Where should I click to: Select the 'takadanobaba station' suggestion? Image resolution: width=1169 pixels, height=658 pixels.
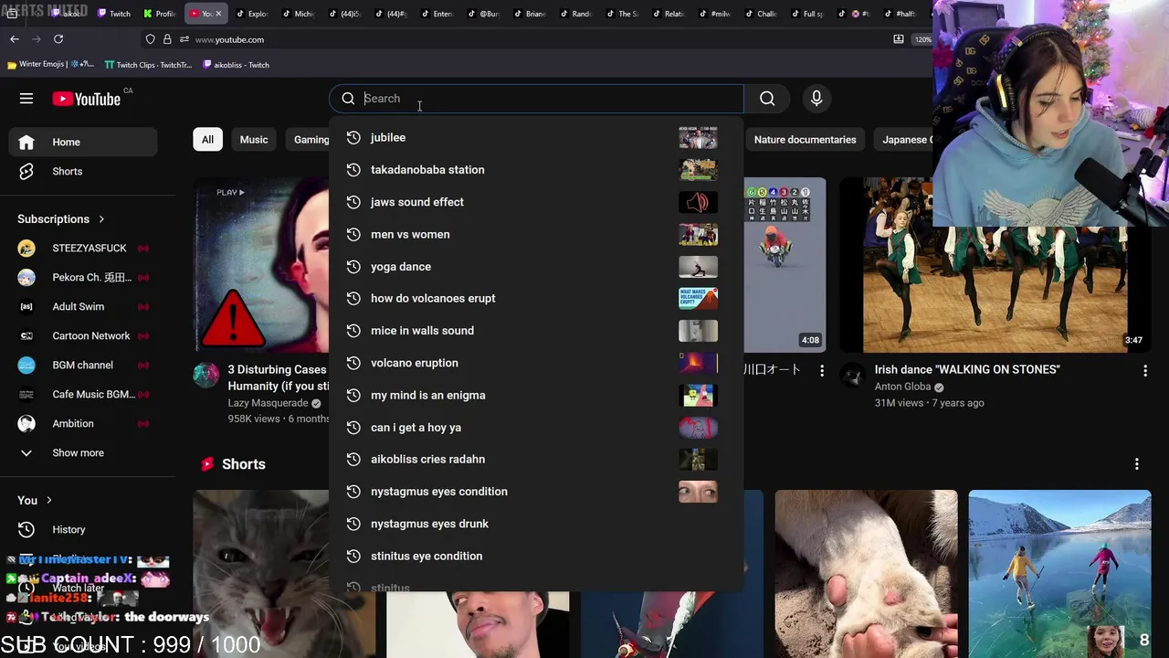click(536, 170)
